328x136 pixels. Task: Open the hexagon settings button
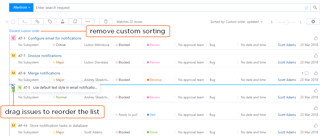[x=313, y=22]
